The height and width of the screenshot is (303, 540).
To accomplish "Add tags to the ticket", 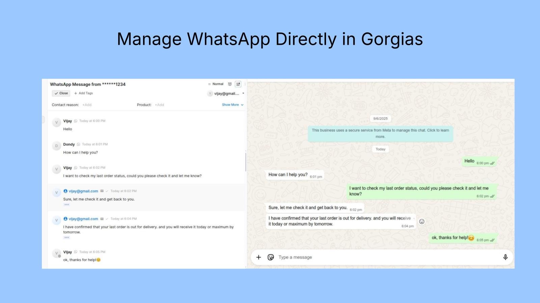I will (83, 93).
